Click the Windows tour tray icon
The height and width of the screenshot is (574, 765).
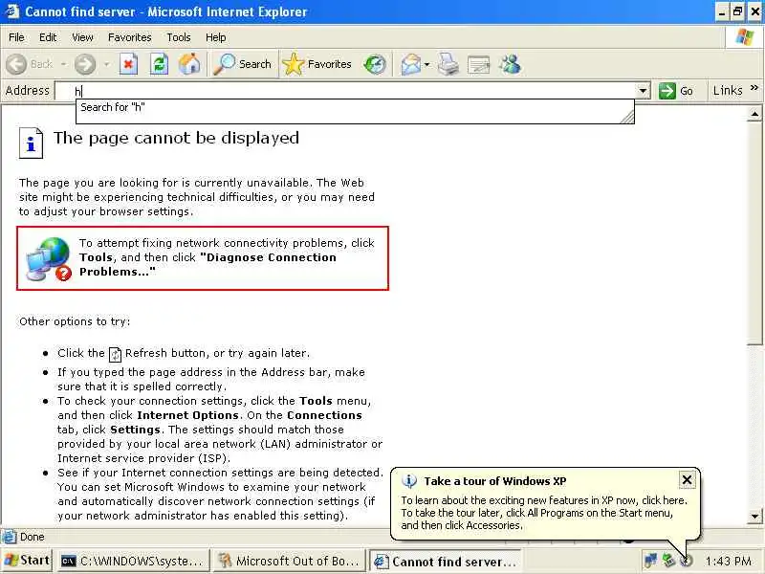(x=686, y=562)
